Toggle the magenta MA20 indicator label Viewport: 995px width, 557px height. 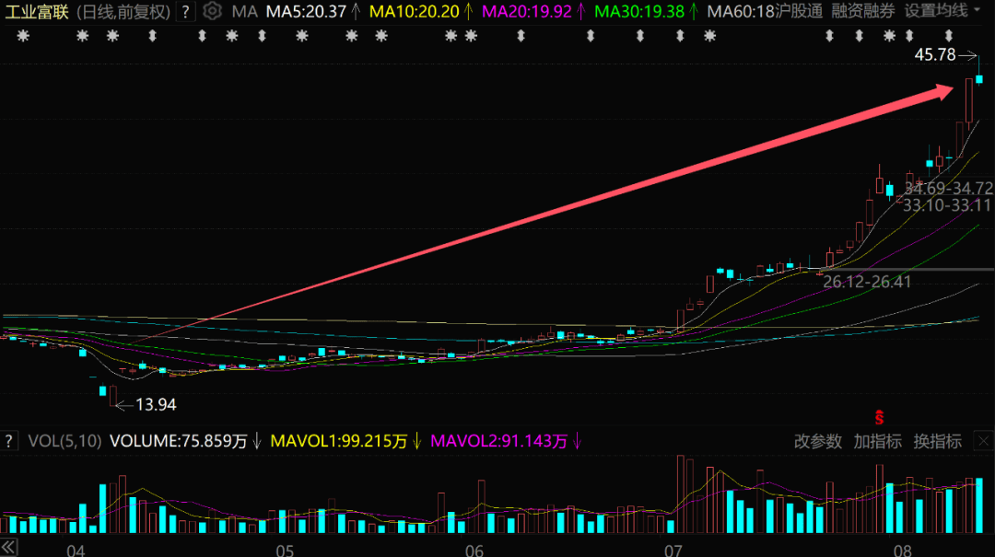point(527,12)
